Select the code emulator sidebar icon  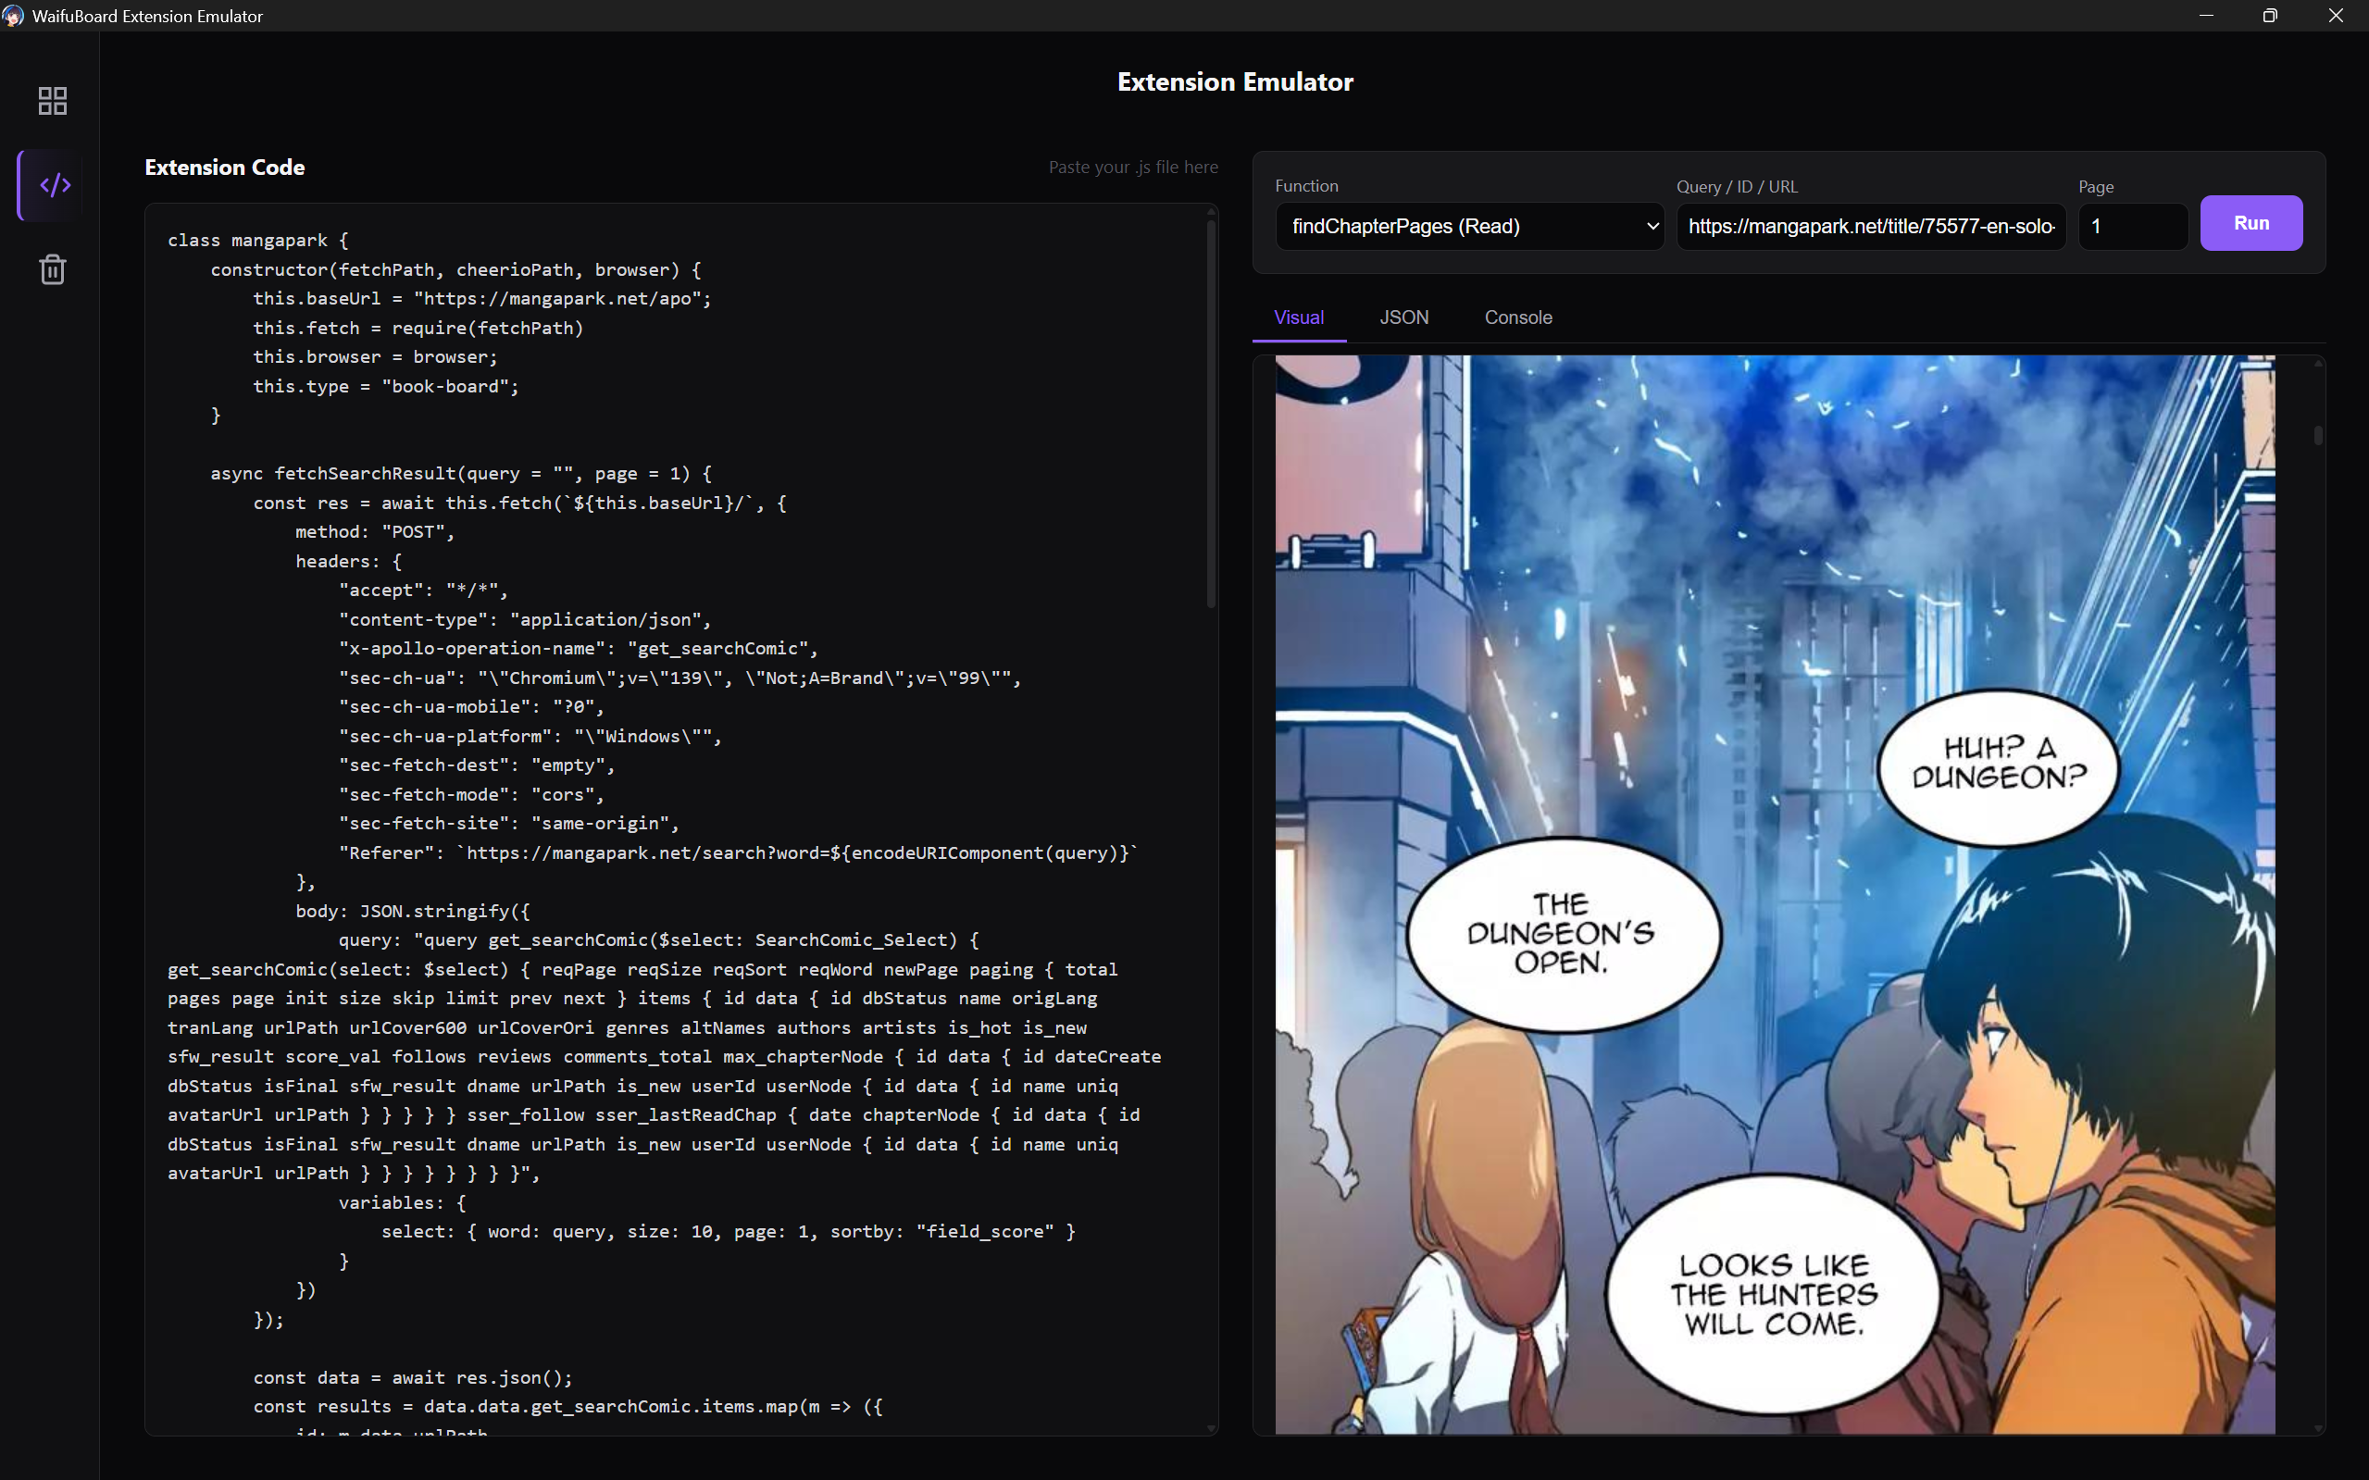pos(54,185)
